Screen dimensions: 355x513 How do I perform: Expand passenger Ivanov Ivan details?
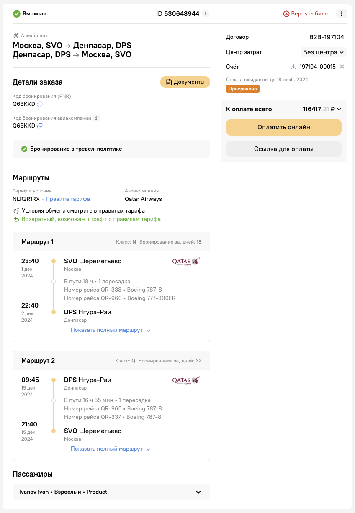pyautogui.click(x=111, y=492)
